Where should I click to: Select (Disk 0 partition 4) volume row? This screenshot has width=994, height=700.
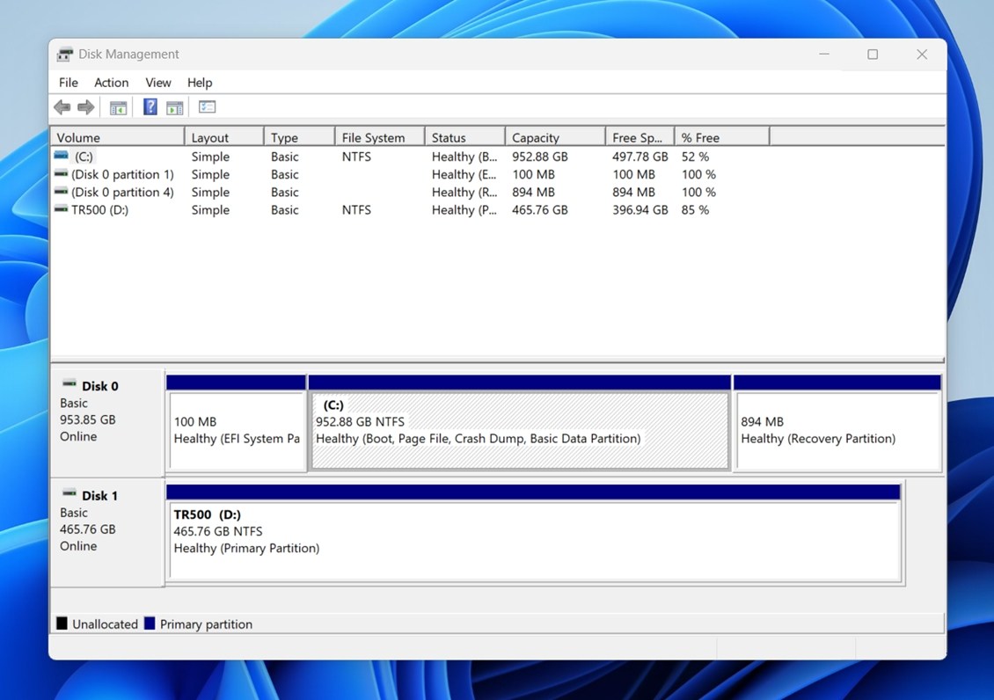pyautogui.click(x=122, y=192)
